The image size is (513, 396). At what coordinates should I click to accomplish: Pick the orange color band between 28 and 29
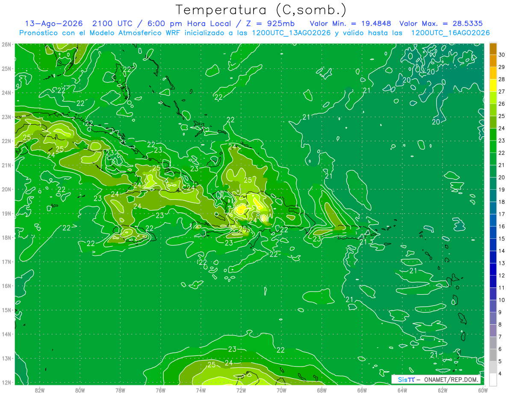pos(493,73)
